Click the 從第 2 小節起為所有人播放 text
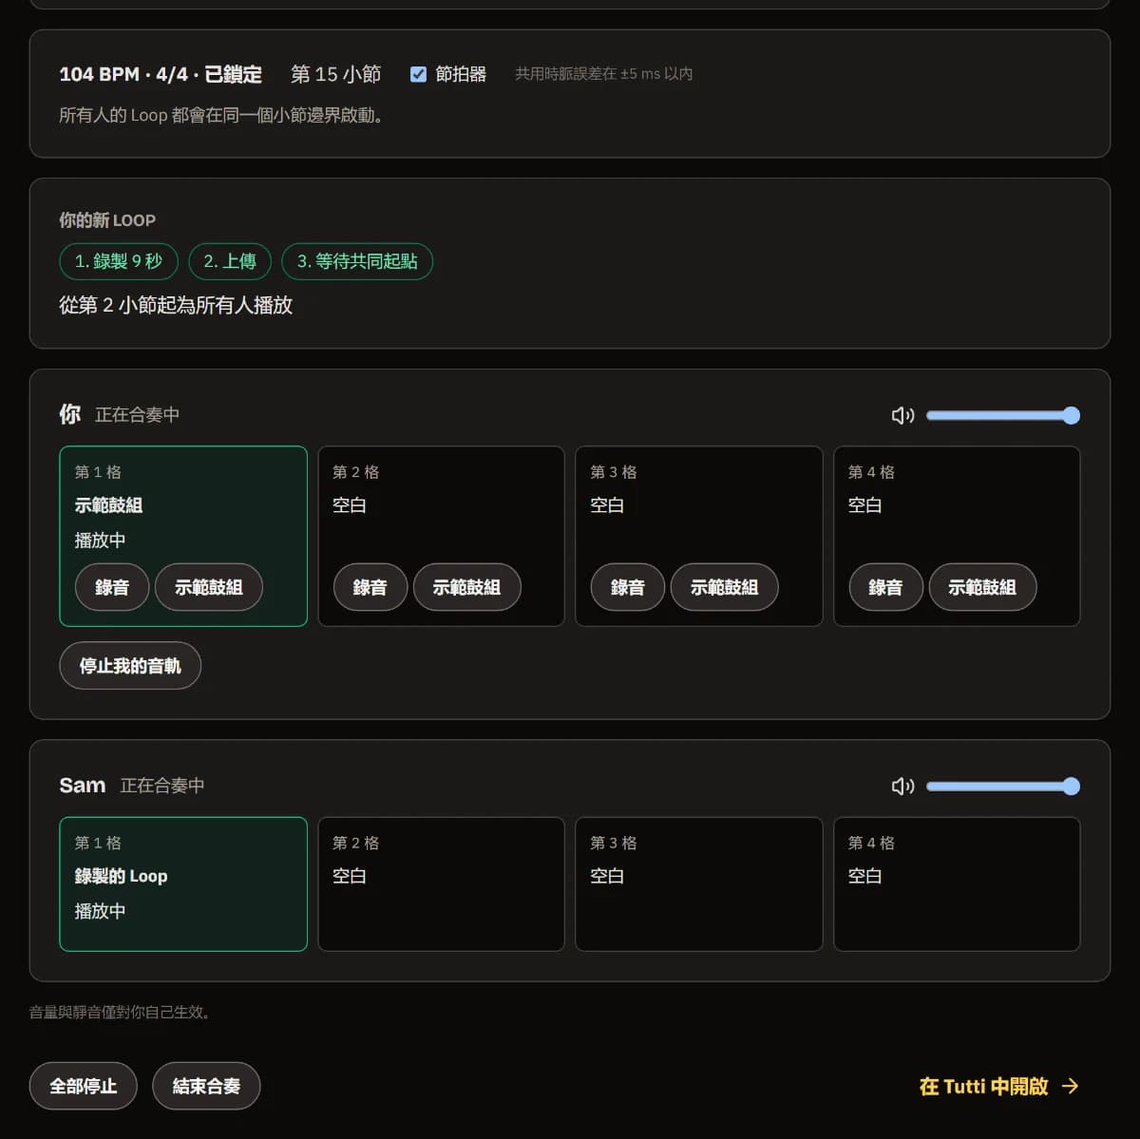Image resolution: width=1140 pixels, height=1139 pixels. 176,305
